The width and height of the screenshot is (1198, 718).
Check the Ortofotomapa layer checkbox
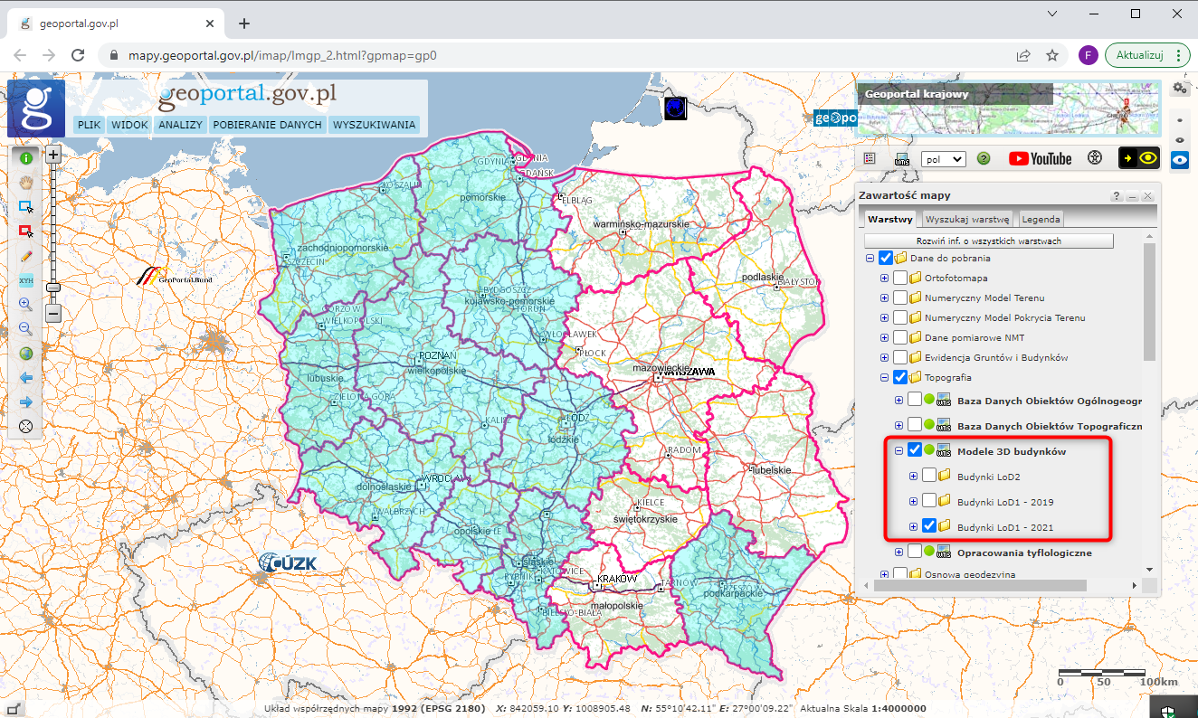coord(900,278)
